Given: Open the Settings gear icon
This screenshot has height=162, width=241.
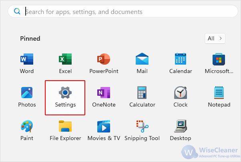Looking at the screenshot, I should 65,93.
